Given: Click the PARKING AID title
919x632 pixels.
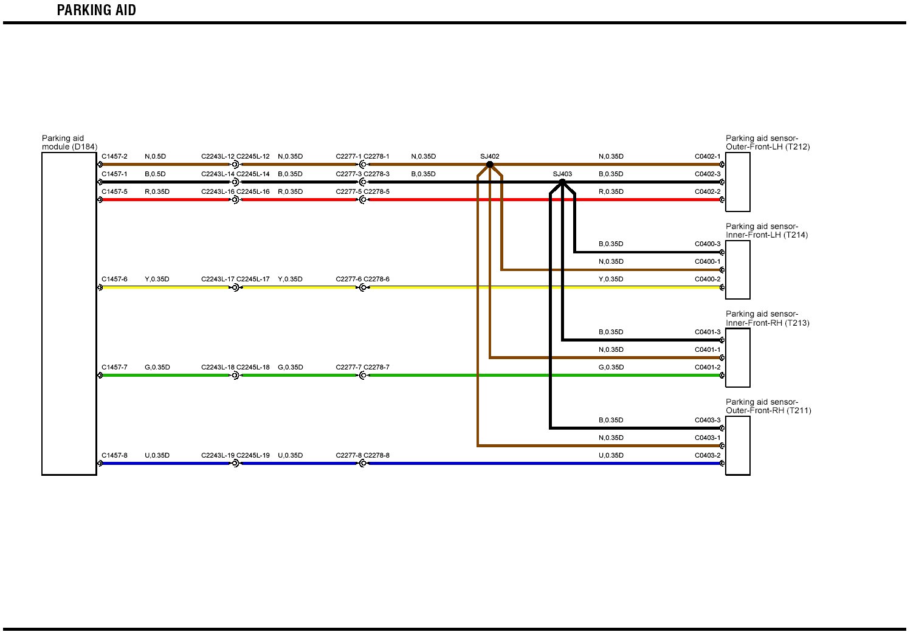Looking at the screenshot, I should (96, 10).
